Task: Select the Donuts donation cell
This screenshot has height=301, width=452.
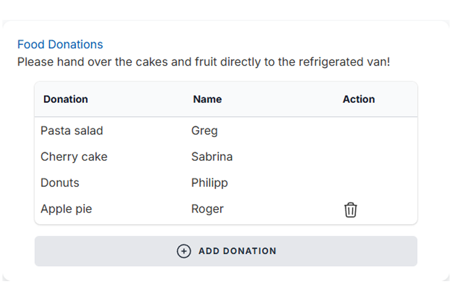Action: pyautogui.click(x=60, y=182)
